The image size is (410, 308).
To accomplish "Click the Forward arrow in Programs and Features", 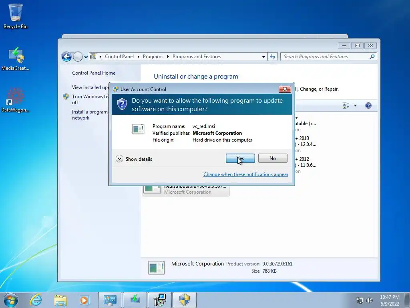I will point(78,57).
